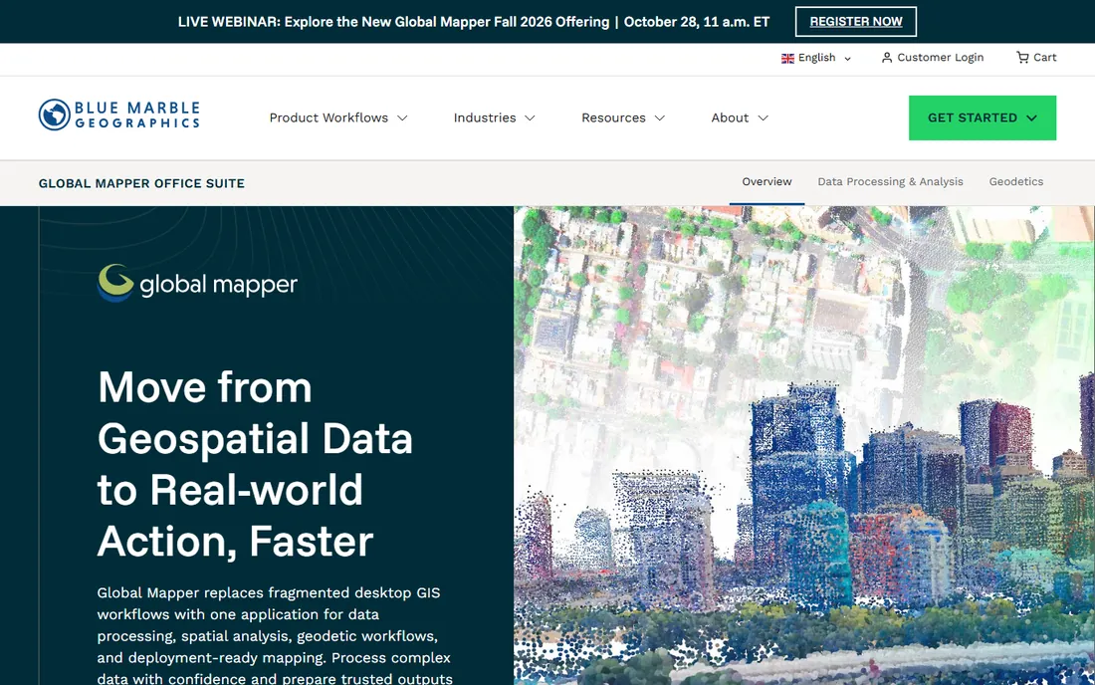
Task: Switch to the Geodetics tab
Action: (x=1015, y=181)
